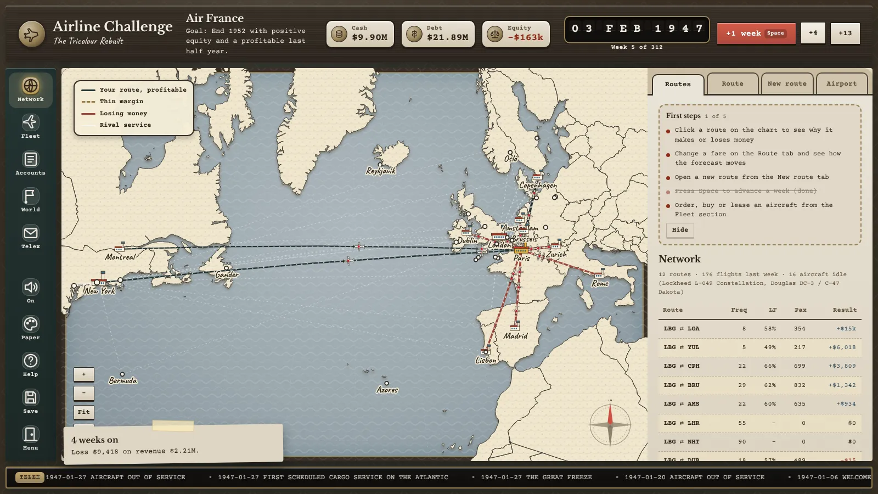Advance one week with +1 week
The width and height of the screenshot is (878, 494).
pos(756,33)
